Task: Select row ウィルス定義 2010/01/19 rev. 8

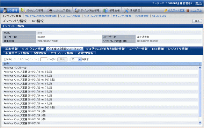Action: tap(100, 76)
